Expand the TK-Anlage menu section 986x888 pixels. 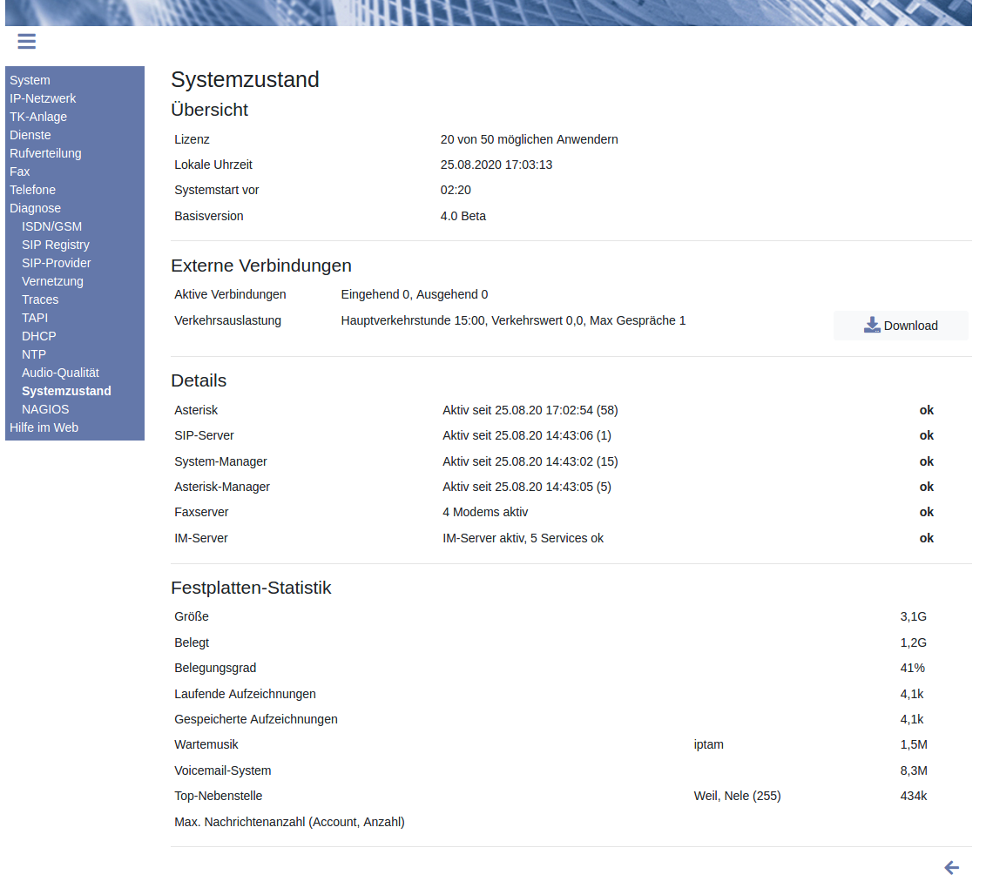(x=38, y=117)
